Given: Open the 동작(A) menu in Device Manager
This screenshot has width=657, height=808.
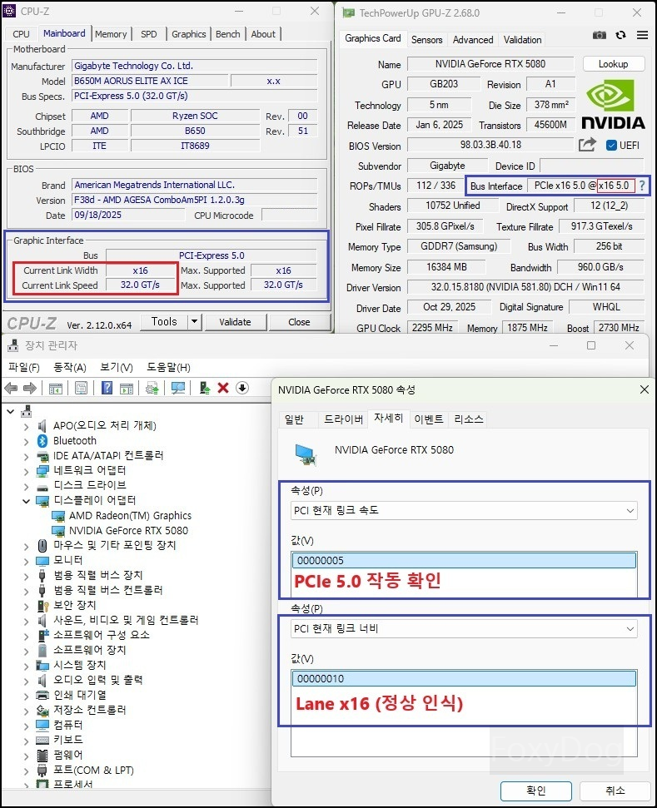Looking at the screenshot, I should pos(70,368).
